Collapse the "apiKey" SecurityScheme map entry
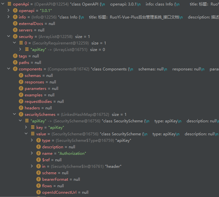Screen dimensions: 219x197 click(x=20, y=121)
